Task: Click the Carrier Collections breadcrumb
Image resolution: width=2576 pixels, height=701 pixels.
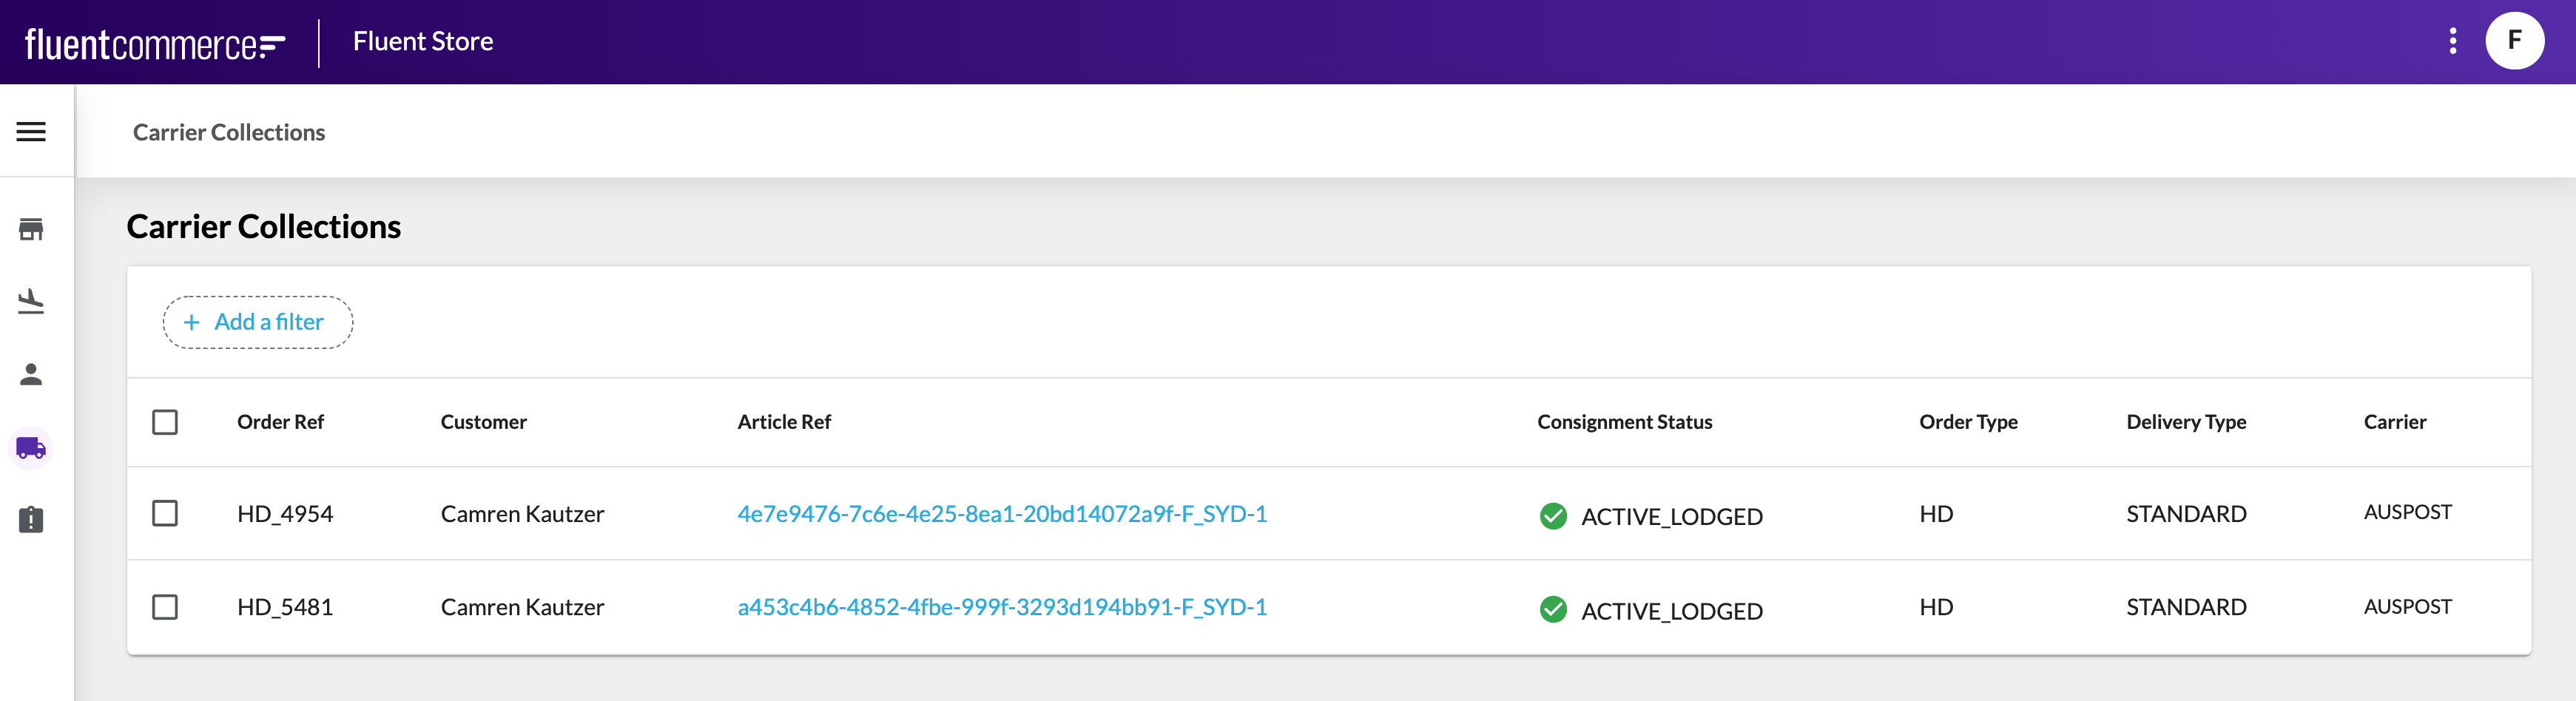Action: point(228,132)
